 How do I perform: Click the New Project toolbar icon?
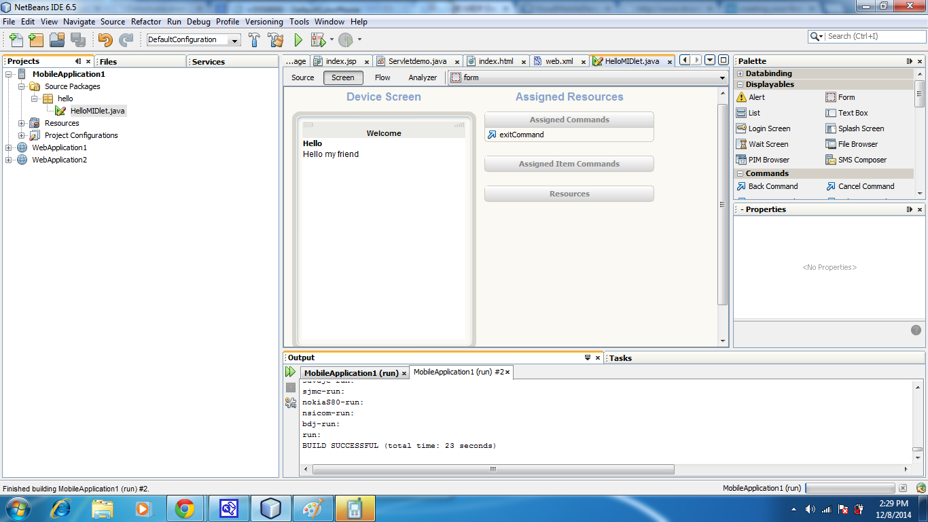35,39
